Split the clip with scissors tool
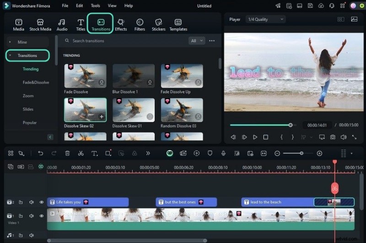This screenshot has width=366, height=243. pyautogui.click(x=81, y=153)
